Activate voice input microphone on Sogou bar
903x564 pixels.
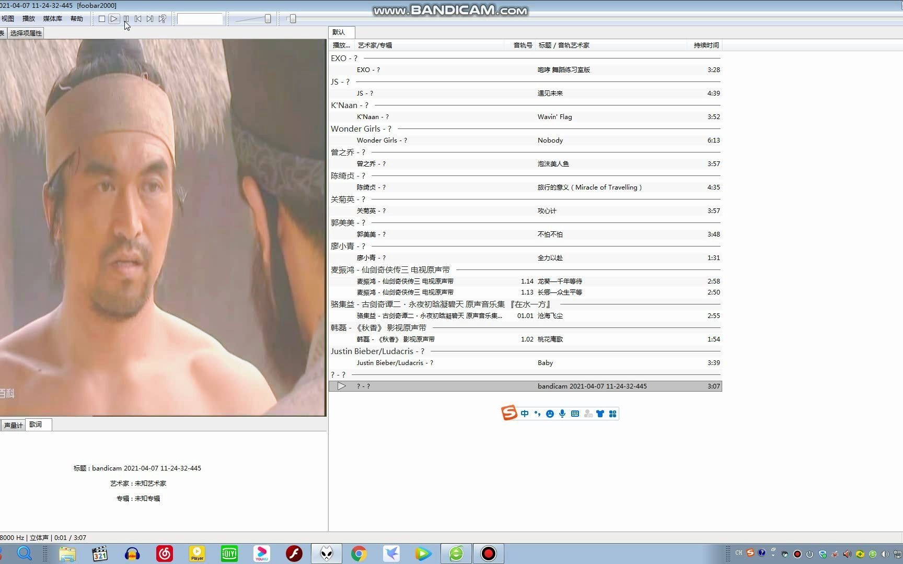click(x=562, y=414)
